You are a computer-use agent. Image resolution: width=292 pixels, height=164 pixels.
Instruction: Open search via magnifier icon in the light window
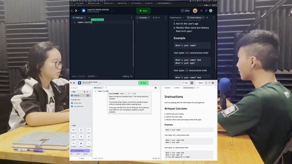coord(206,83)
